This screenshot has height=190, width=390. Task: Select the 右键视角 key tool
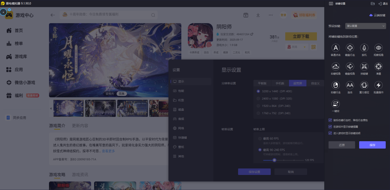tap(335, 66)
